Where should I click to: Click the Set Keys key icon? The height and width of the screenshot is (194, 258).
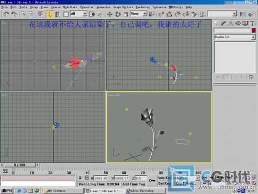point(152,181)
